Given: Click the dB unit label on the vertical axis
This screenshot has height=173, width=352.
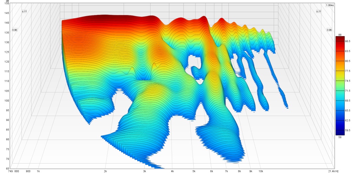Looking at the screenshot, I should click(8, 1).
